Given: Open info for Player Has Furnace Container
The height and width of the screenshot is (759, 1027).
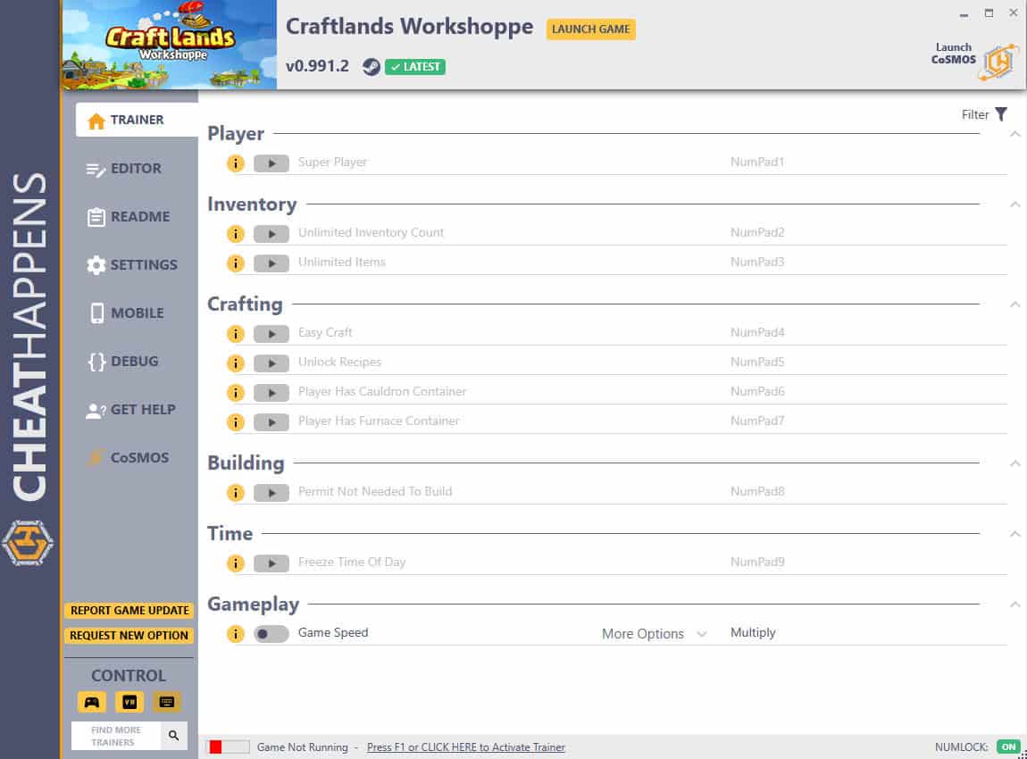Looking at the screenshot, I should point(235,422).
